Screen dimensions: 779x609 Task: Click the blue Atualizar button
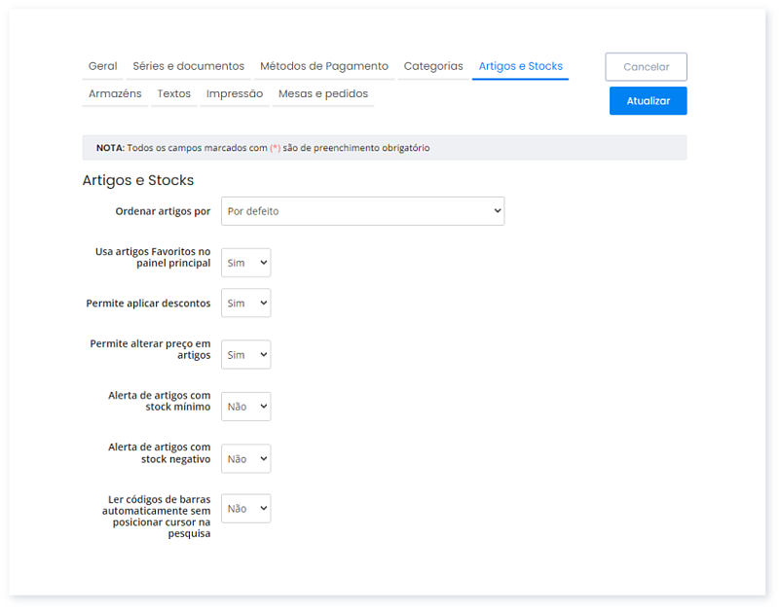tap(648, 101)
